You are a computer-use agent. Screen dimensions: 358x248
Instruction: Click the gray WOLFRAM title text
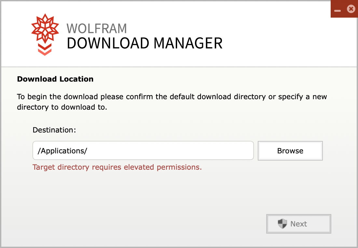[97, 29]
